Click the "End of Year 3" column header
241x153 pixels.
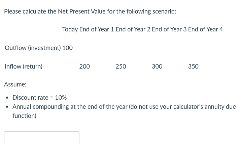169,29
